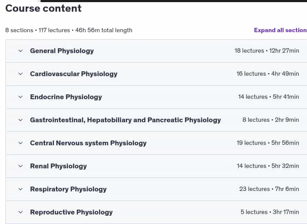The image size is (307, 224).
Task: Open the Cardiovascular Physiology section title
Action: coord(74,74)
